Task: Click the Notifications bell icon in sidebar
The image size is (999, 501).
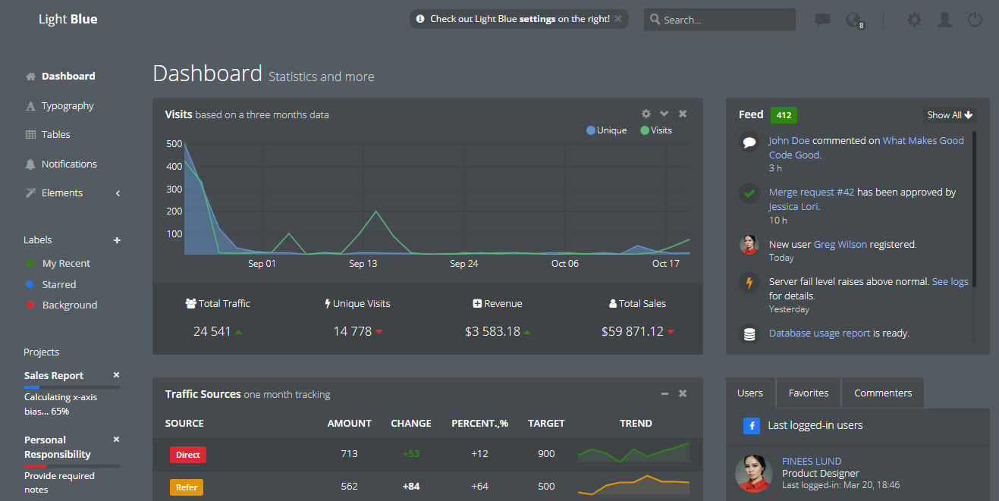Action: [30, 164]
